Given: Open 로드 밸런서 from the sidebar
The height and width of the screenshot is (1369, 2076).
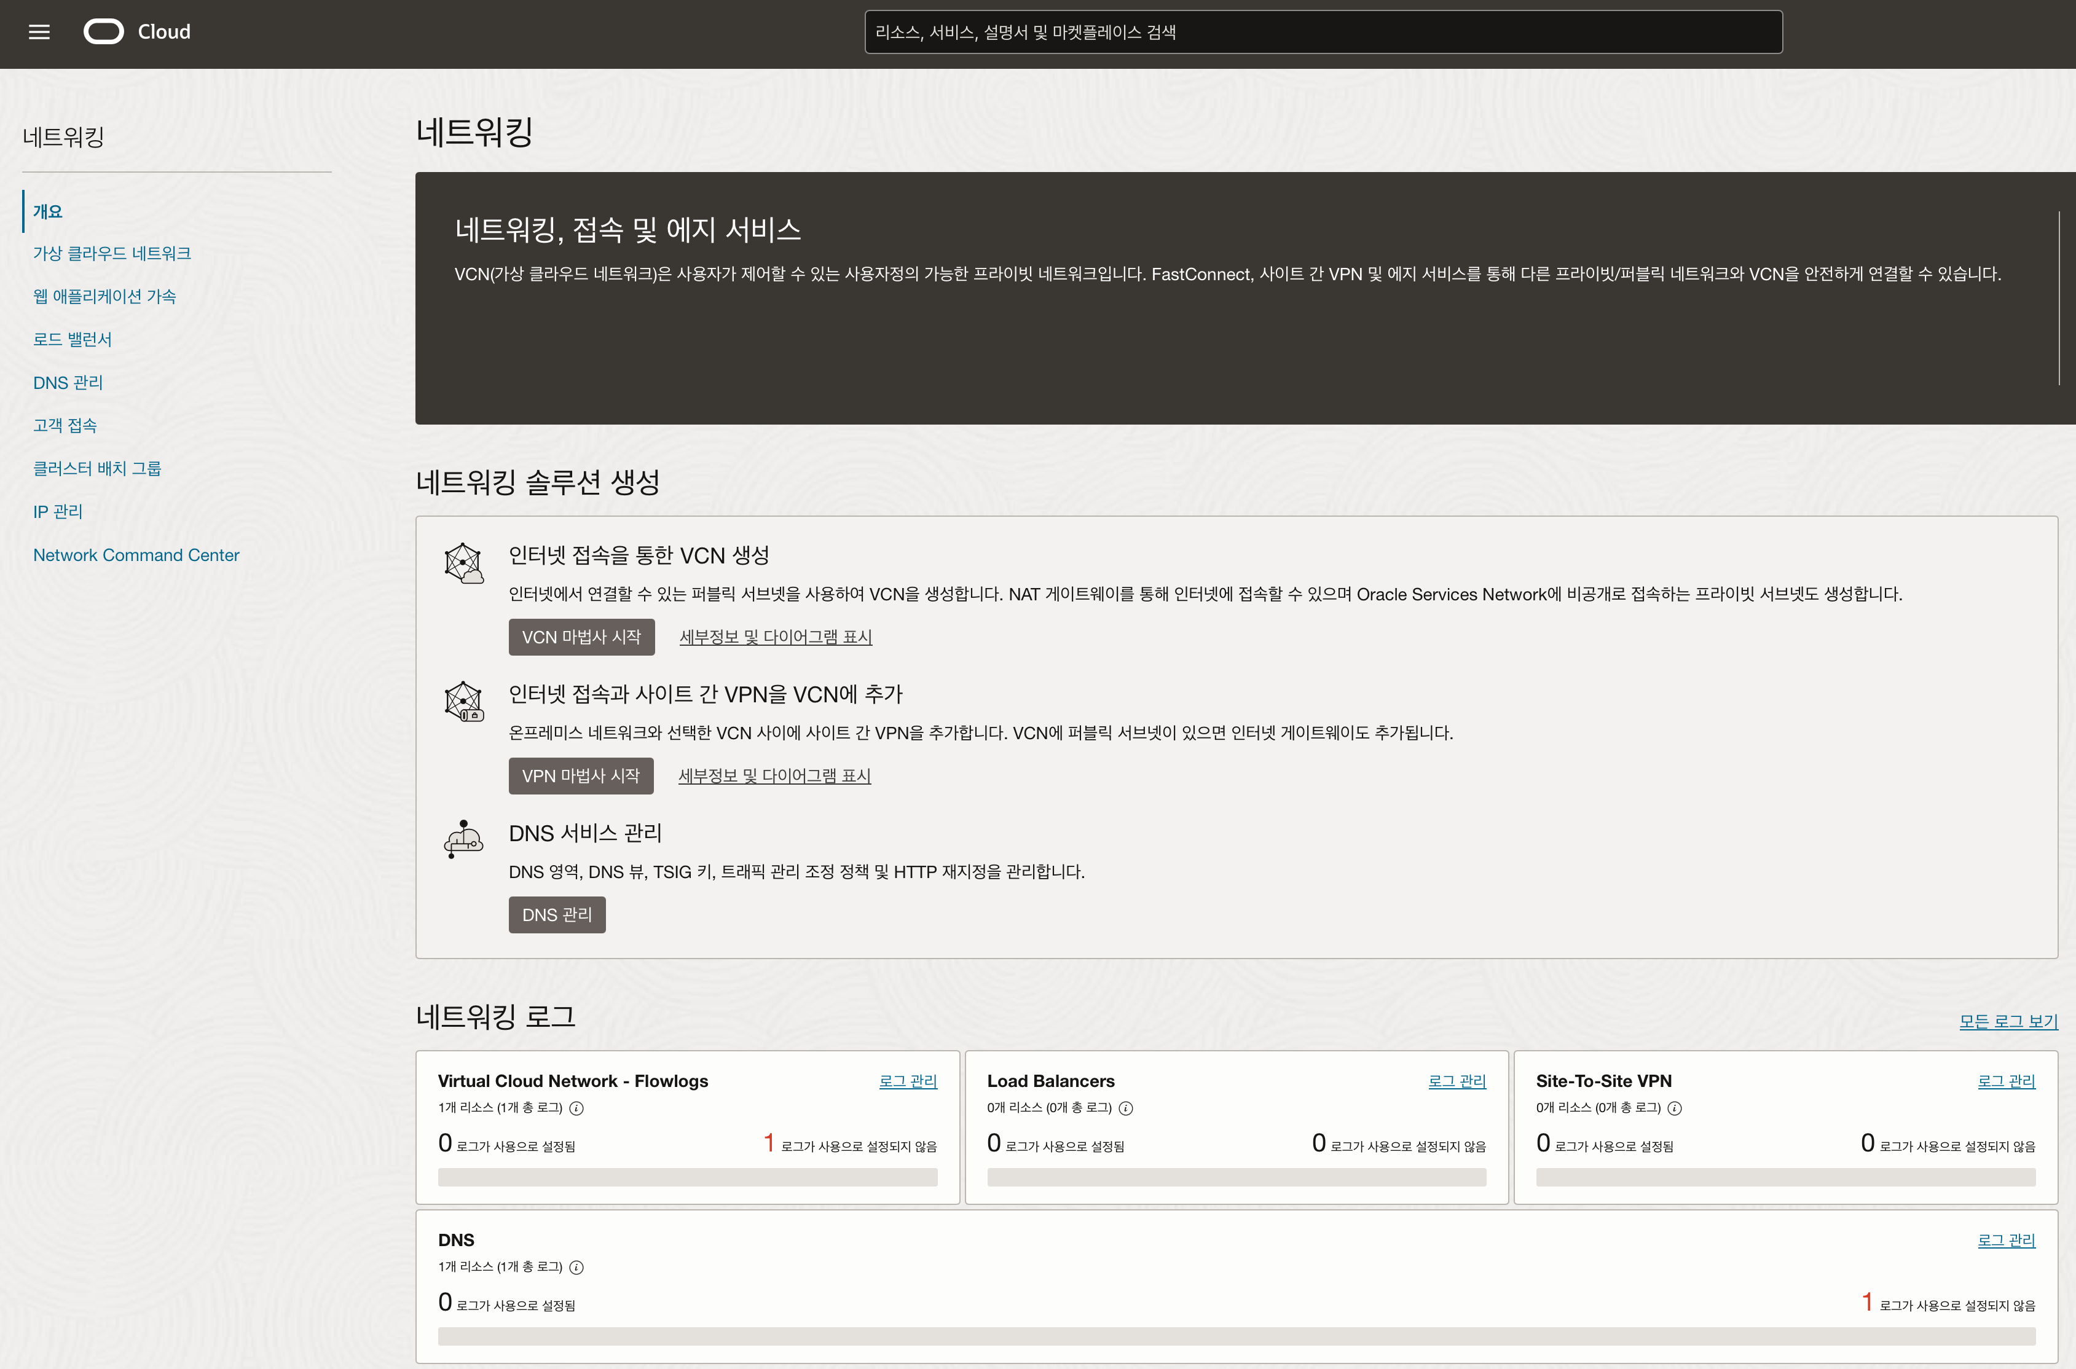Looking at the screenshot, I should click(73, 339).
